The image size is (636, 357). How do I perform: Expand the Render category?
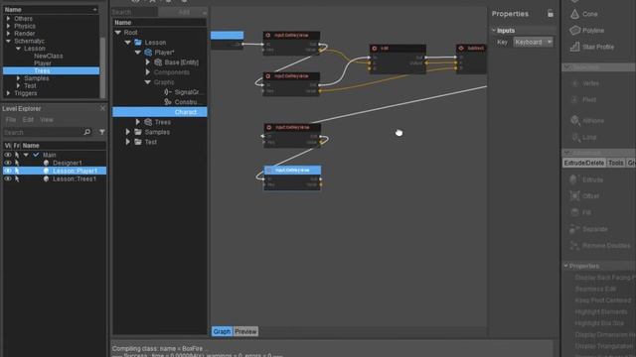8,33
